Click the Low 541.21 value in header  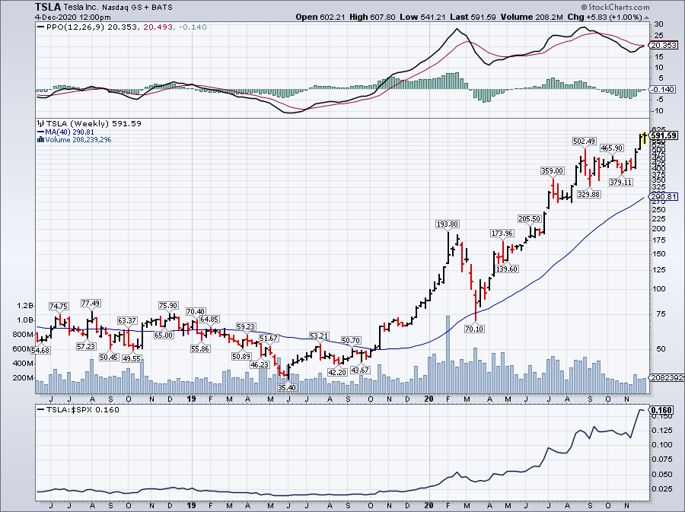coord(422,17)
